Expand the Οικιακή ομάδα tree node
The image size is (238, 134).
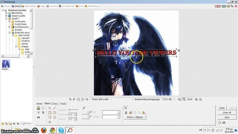(6, 16)
